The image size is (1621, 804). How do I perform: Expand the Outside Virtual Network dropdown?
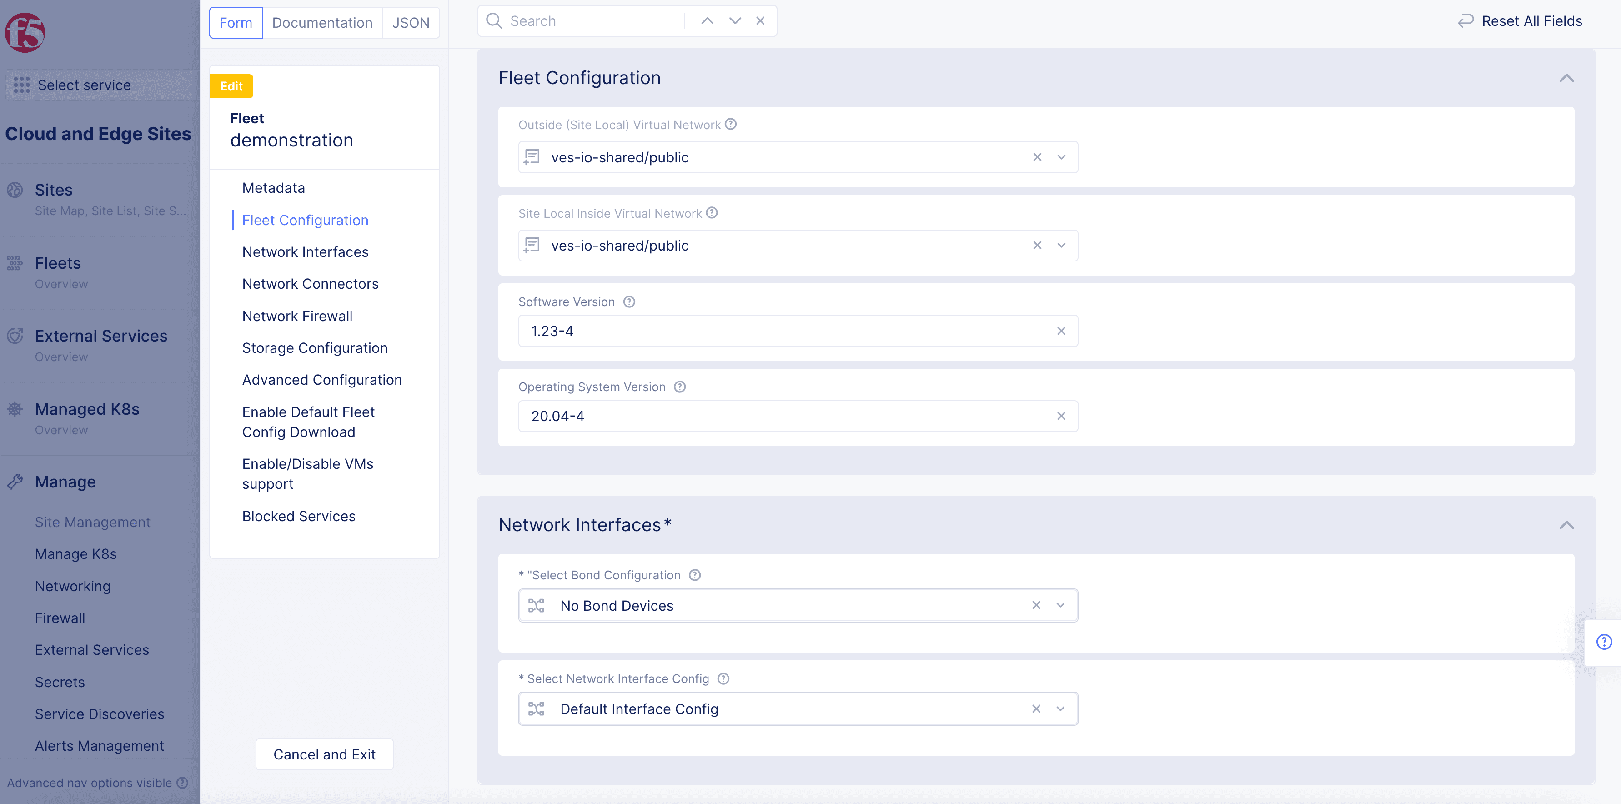pyautogui.click(x=1062, y=157)
